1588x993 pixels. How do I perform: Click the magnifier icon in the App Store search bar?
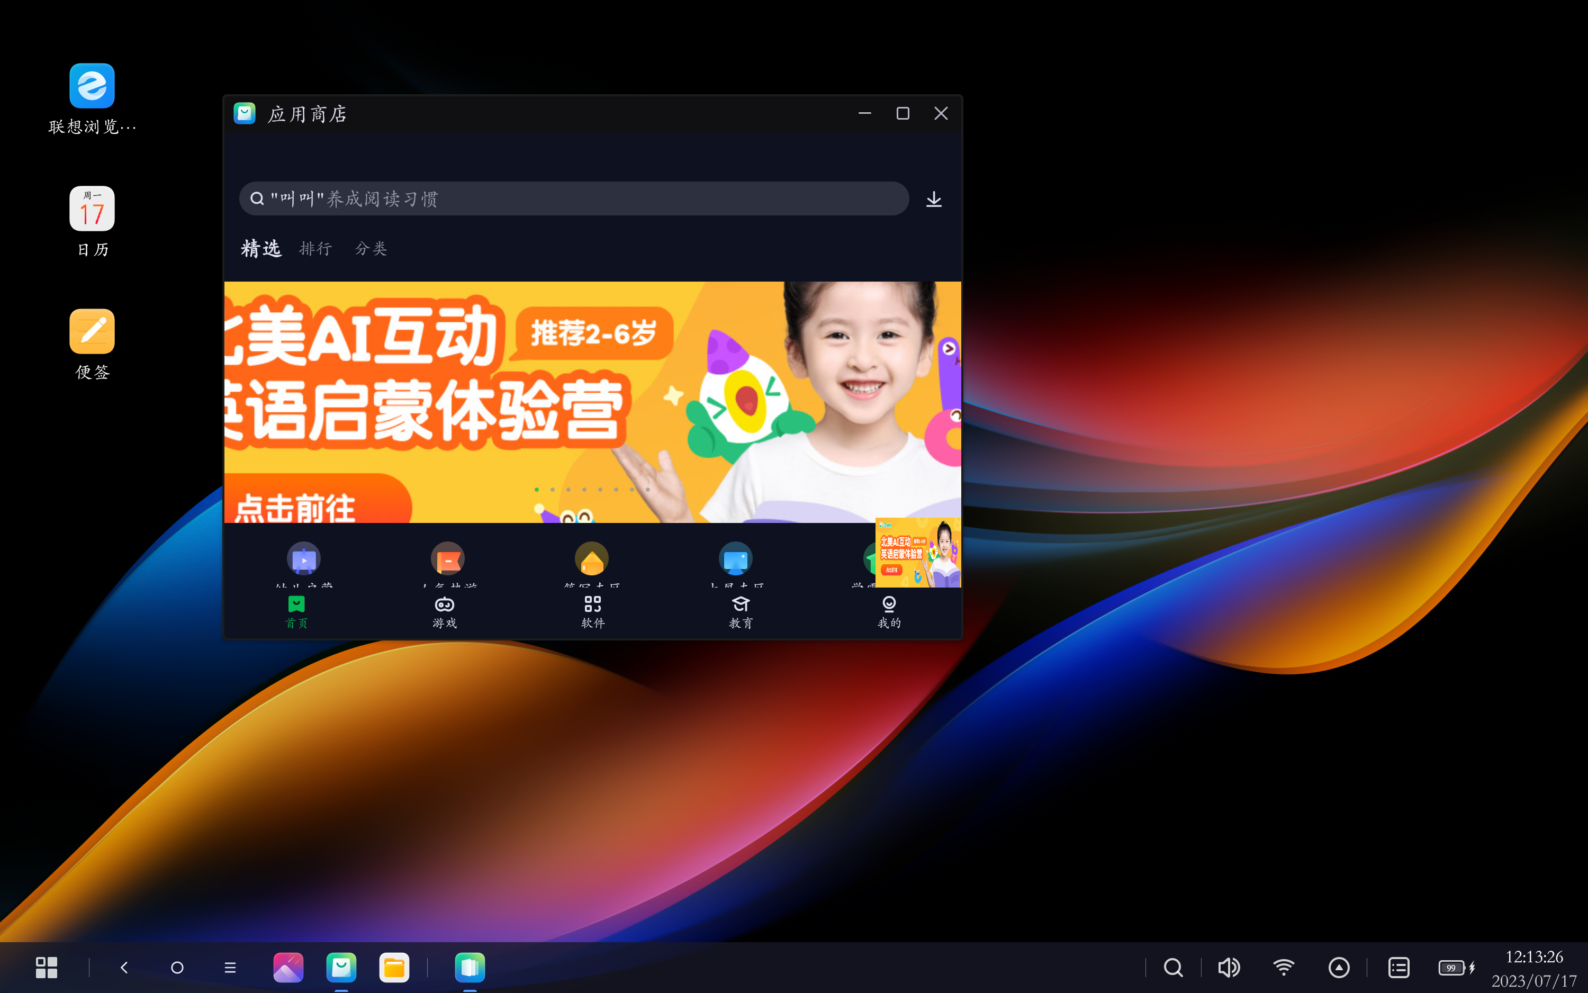pyautogui.click(x=257, y=199)
